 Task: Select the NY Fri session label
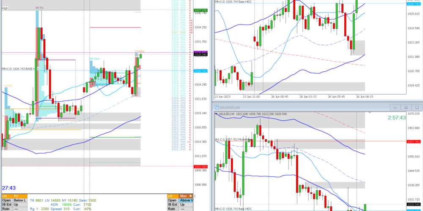point(39,8)
